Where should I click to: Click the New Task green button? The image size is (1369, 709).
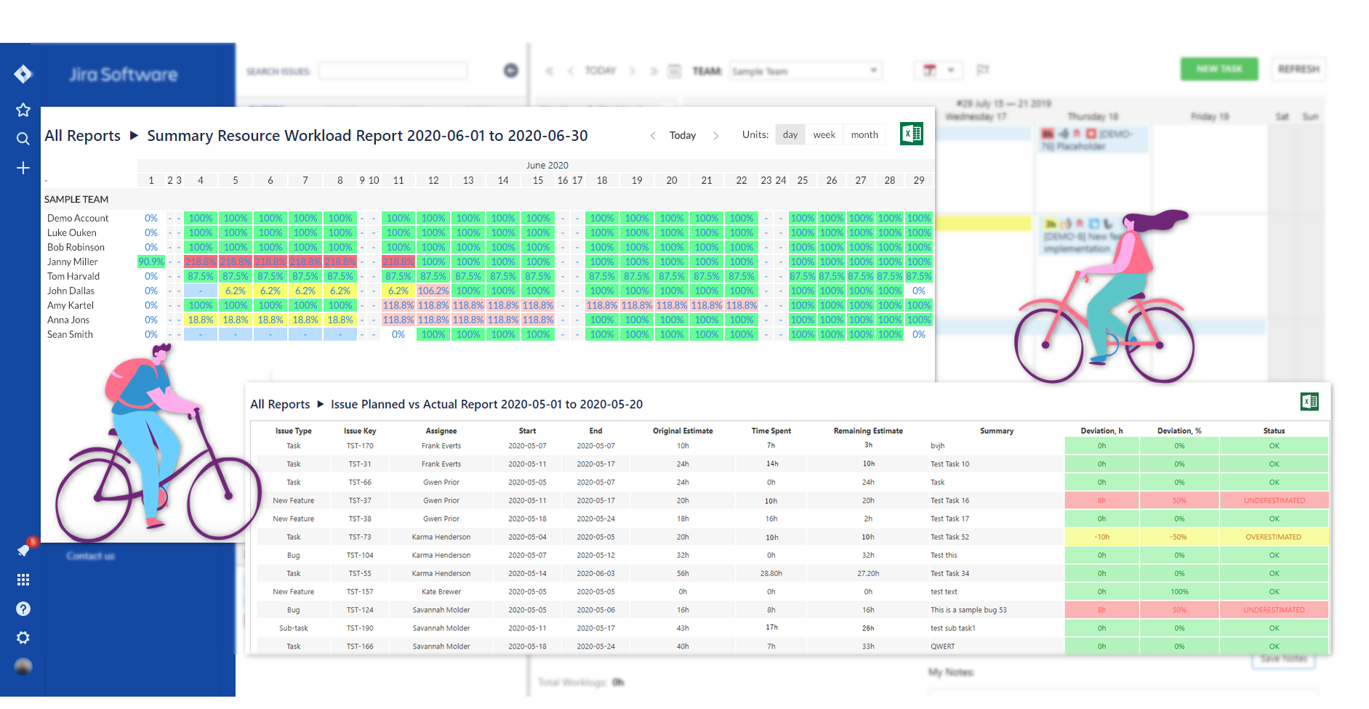click(x=1219, y=69)
